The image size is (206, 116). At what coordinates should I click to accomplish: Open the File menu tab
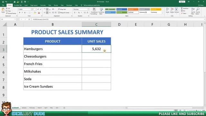pyautogui.click(x=3, y=5)
